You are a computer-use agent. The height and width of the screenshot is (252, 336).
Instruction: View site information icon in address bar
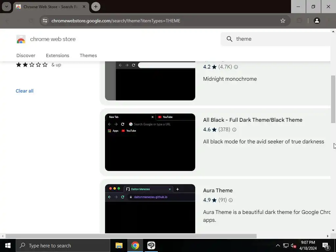pyautogui.click(x=45, y=21)
